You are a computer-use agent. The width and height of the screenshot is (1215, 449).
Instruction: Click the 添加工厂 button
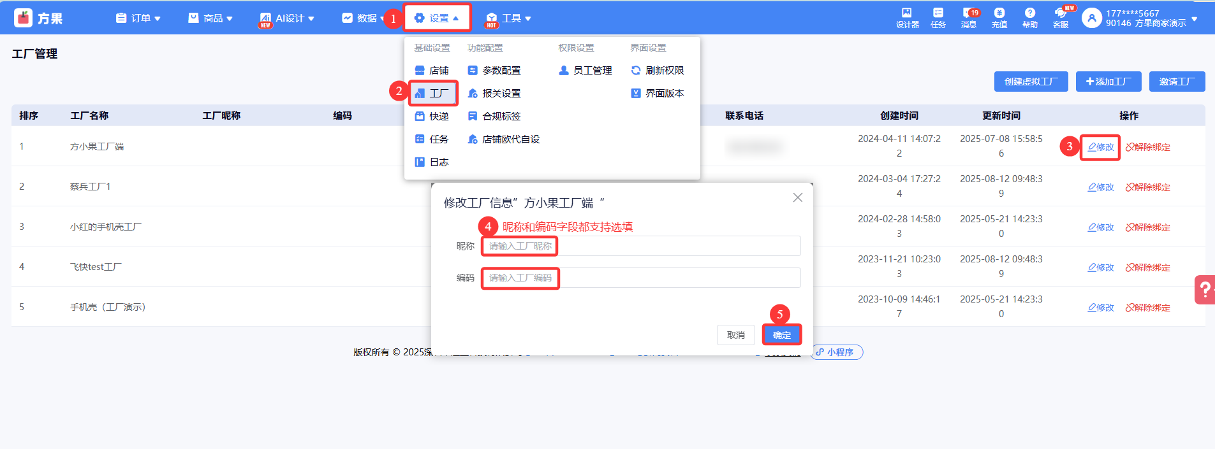(x=1108, y=82)
